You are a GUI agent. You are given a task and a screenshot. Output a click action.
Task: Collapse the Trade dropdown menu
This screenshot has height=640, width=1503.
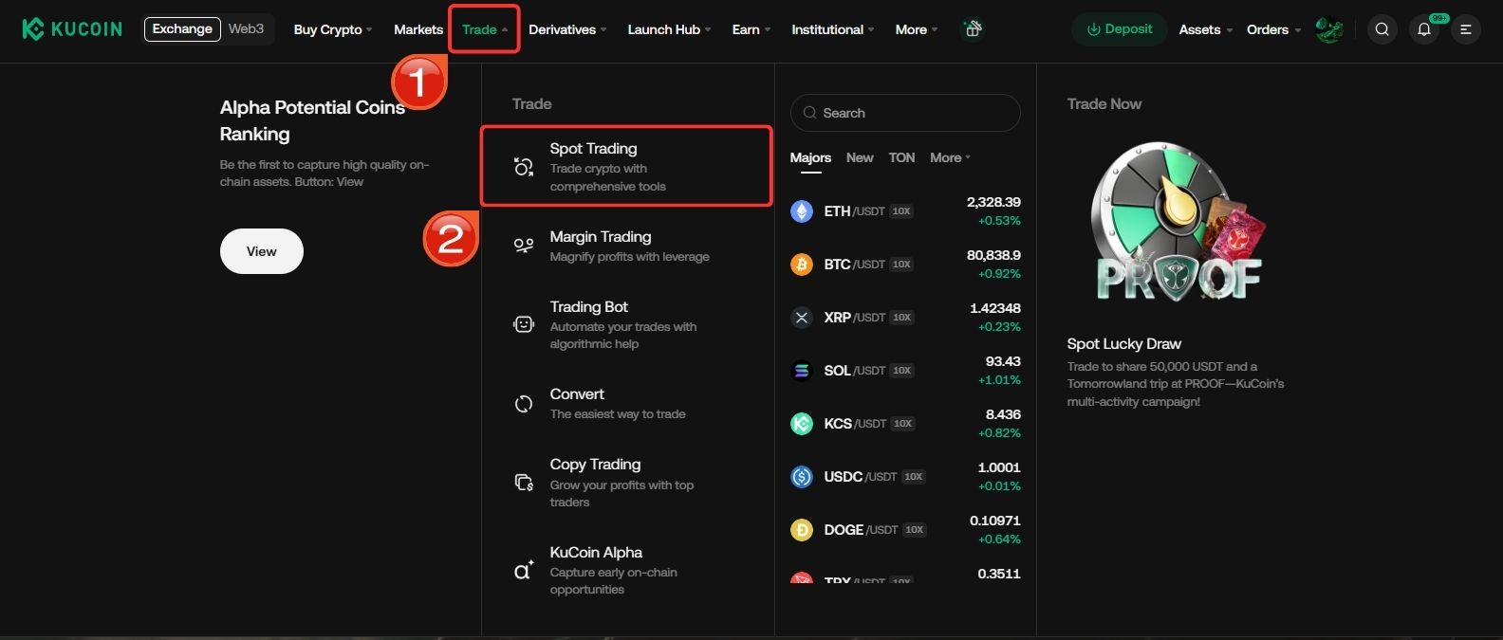(x=484, y=29)
